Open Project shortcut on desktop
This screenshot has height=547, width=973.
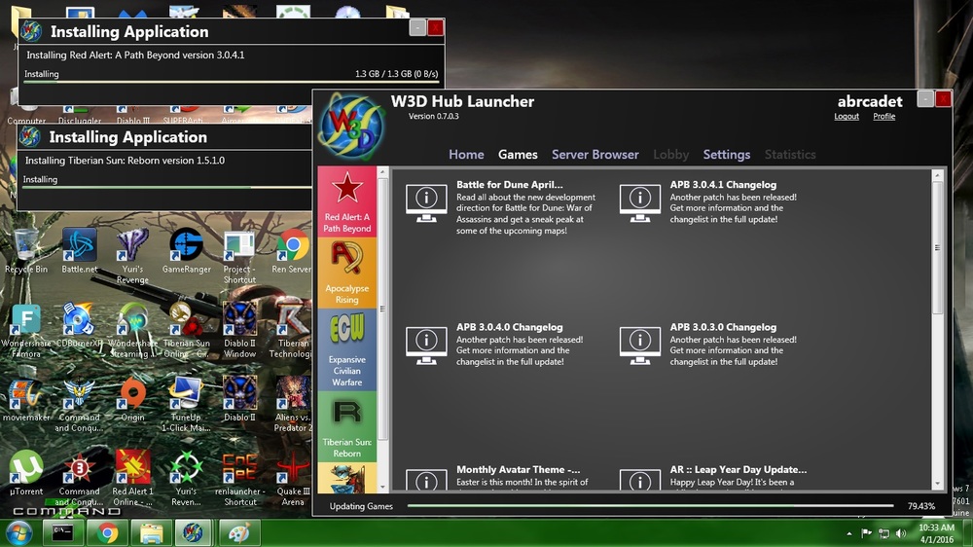(x=239, y=256)
